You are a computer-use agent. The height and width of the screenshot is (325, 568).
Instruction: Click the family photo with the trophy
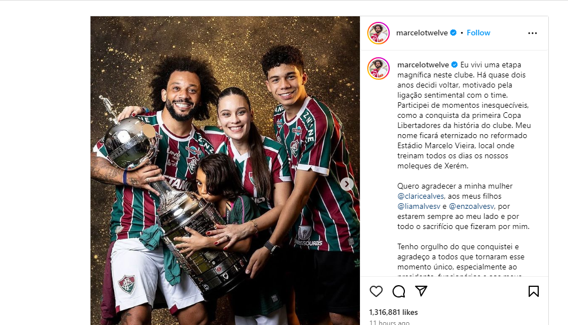point(225,171)
